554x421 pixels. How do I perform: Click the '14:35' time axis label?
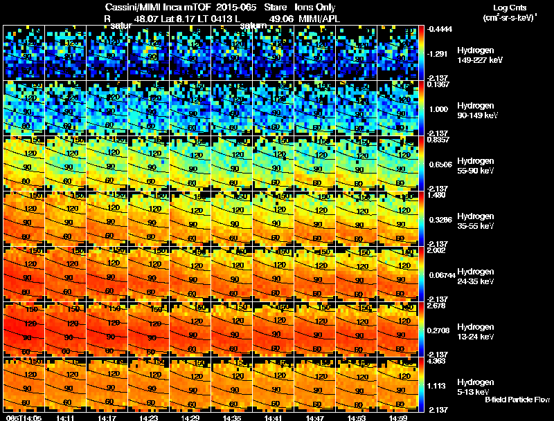(x=232, y=418)
